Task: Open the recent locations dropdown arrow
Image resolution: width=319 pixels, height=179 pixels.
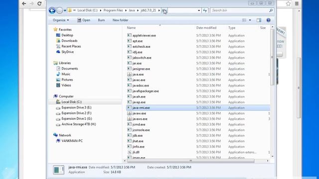Action: tap(65, 10)
